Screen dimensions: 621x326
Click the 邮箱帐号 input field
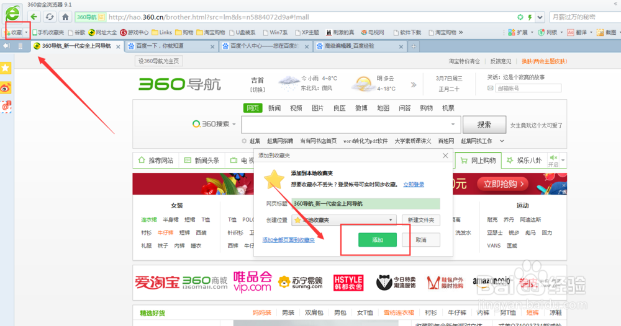click(x=528, y=88)
